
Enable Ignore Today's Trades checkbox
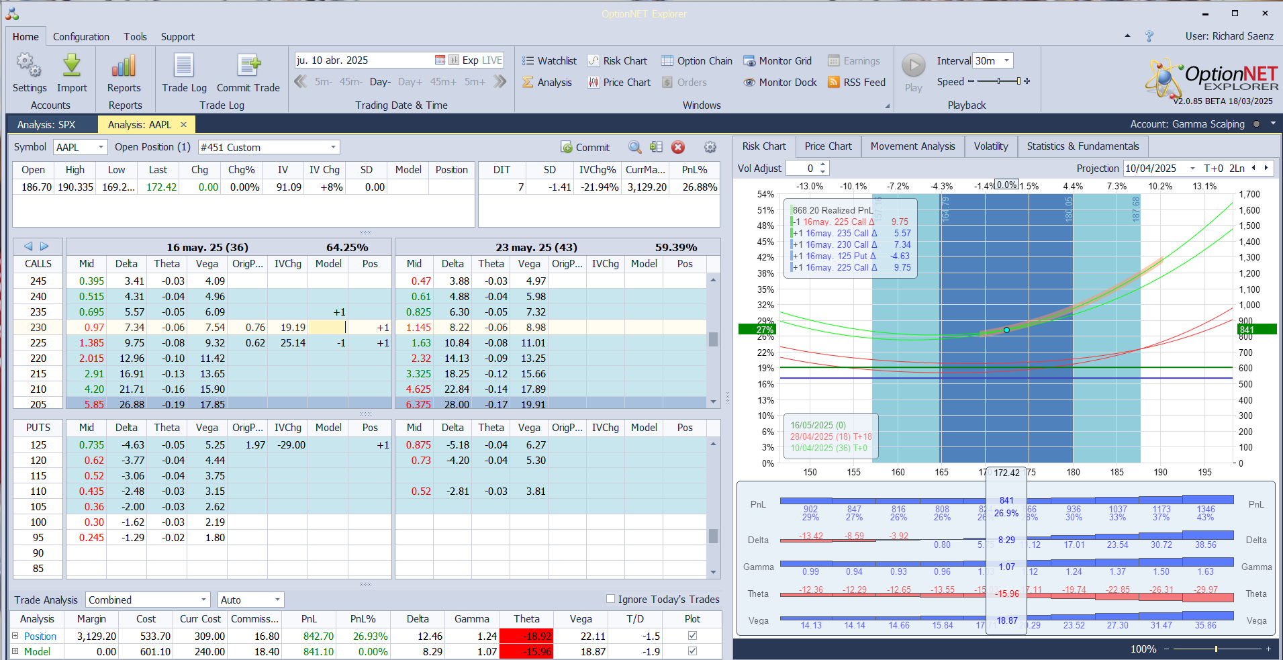[610, 599]
